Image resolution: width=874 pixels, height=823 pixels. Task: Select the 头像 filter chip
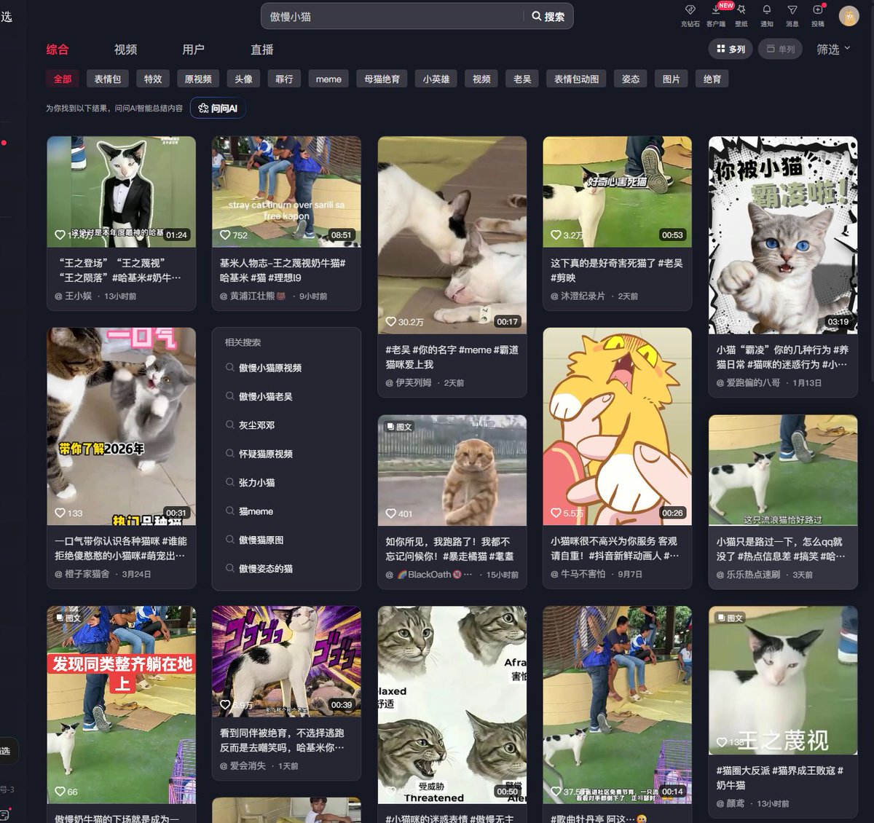click(x=244, y=79)
